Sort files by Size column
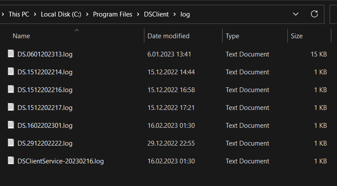This screenshot has height=186, width=337. tap(297, 36)
